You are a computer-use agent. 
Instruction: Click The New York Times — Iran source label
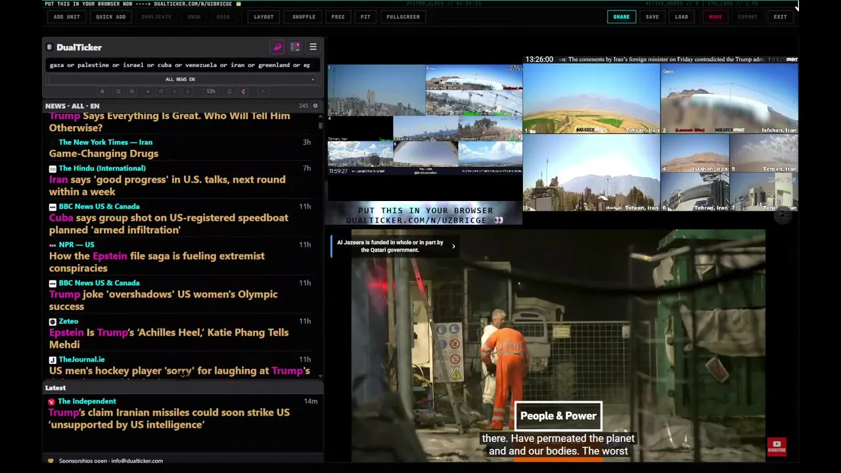pyautogui.click(x=105, y=142)
